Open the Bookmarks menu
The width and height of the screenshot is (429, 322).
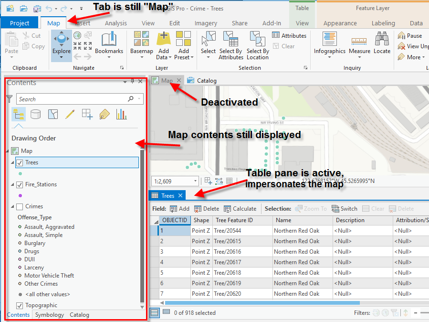pyautogui.click(x=109, y=46)
